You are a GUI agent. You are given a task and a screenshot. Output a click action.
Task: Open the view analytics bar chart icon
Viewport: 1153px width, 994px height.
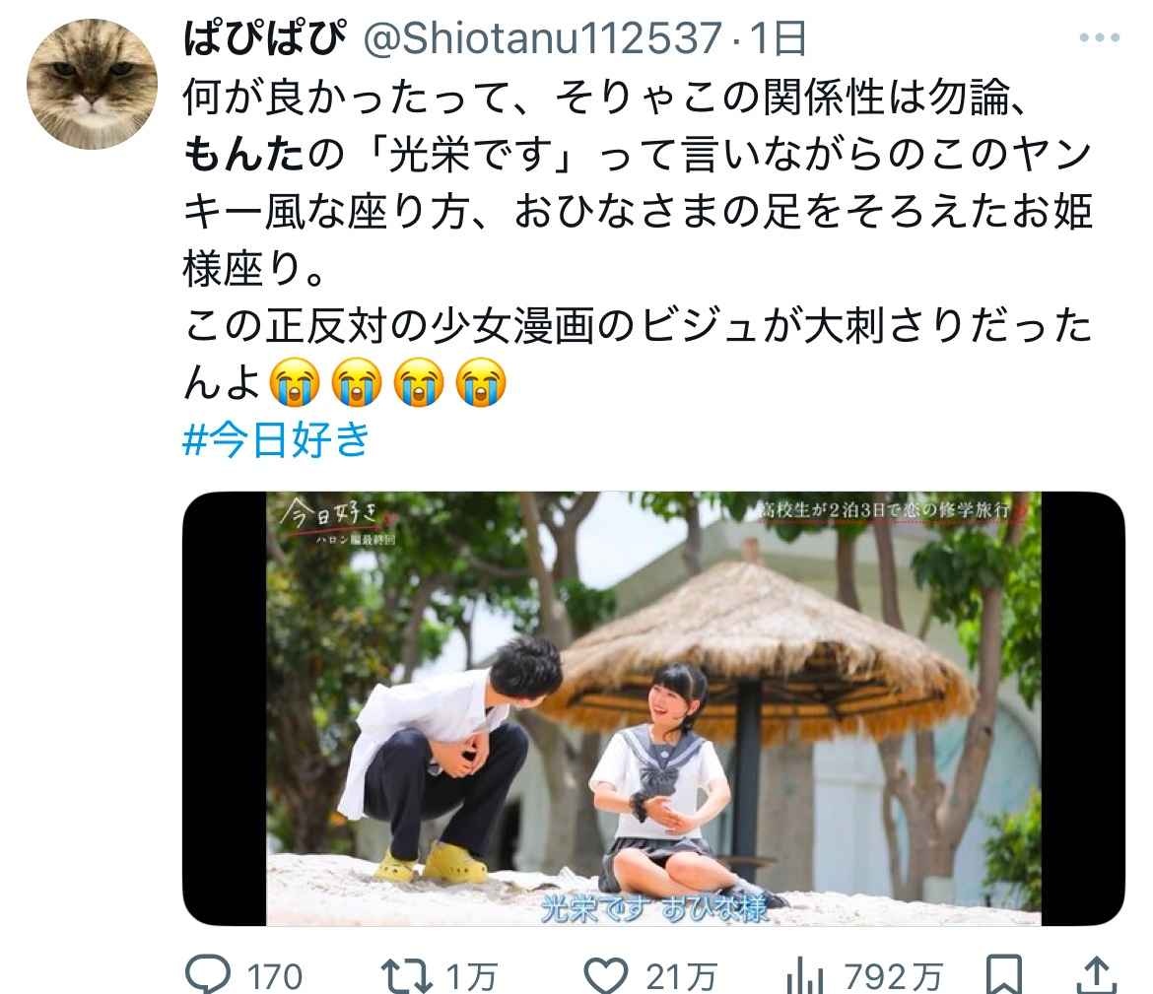805,976
